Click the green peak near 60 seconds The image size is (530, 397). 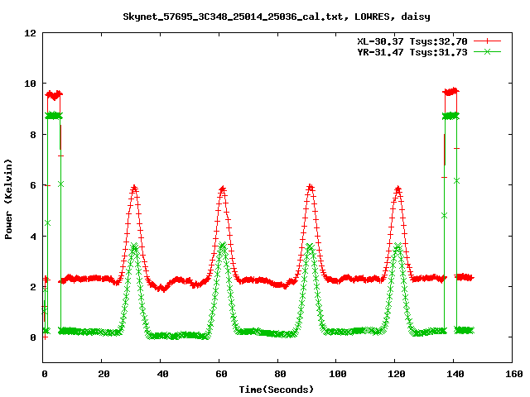tap(222, 246)
